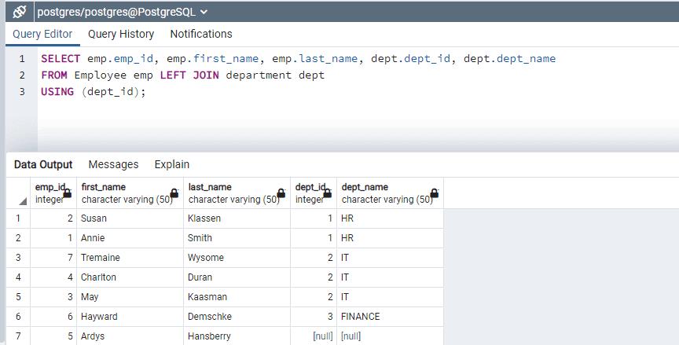Click the lock icon on dept_id column

pyautogui.click(x=328, y=193)
